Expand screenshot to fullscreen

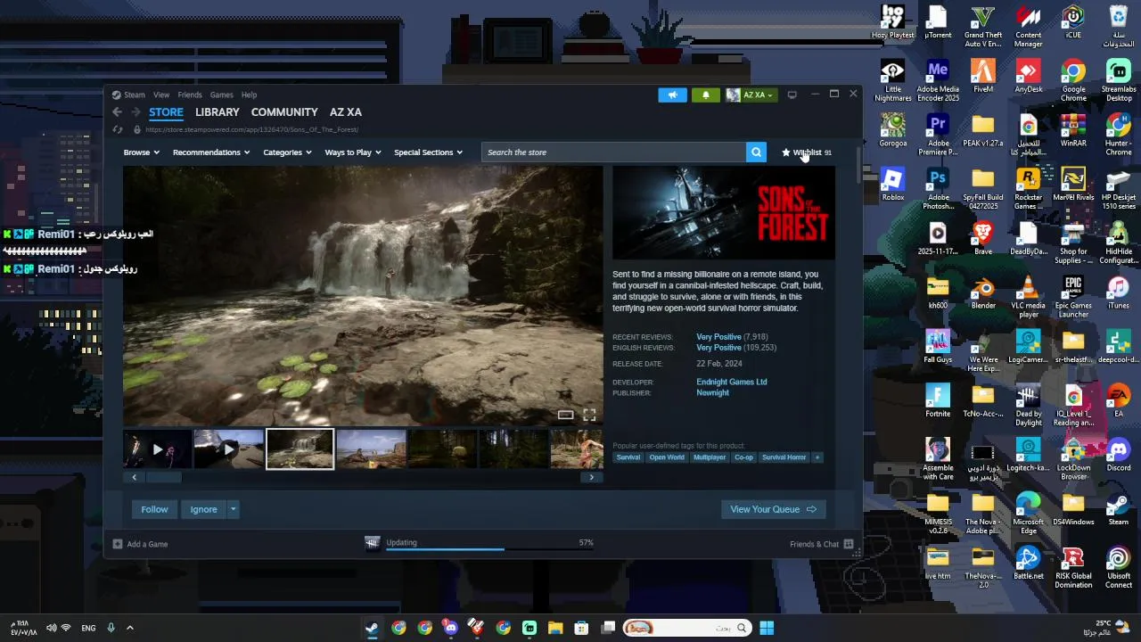pyautogui.click(x=589, y=416)
